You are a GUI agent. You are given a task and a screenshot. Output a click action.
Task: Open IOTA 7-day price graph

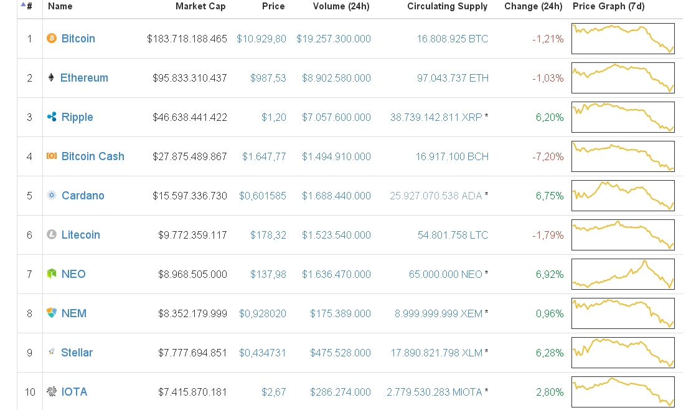[623, 391]
